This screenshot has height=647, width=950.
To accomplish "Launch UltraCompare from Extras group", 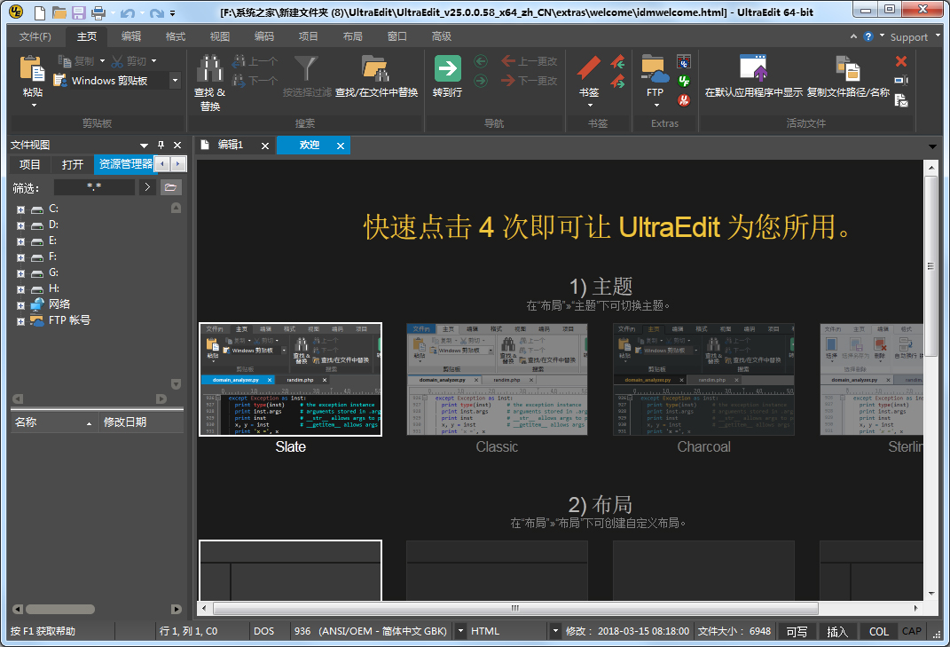I will (x=684, y=61).
